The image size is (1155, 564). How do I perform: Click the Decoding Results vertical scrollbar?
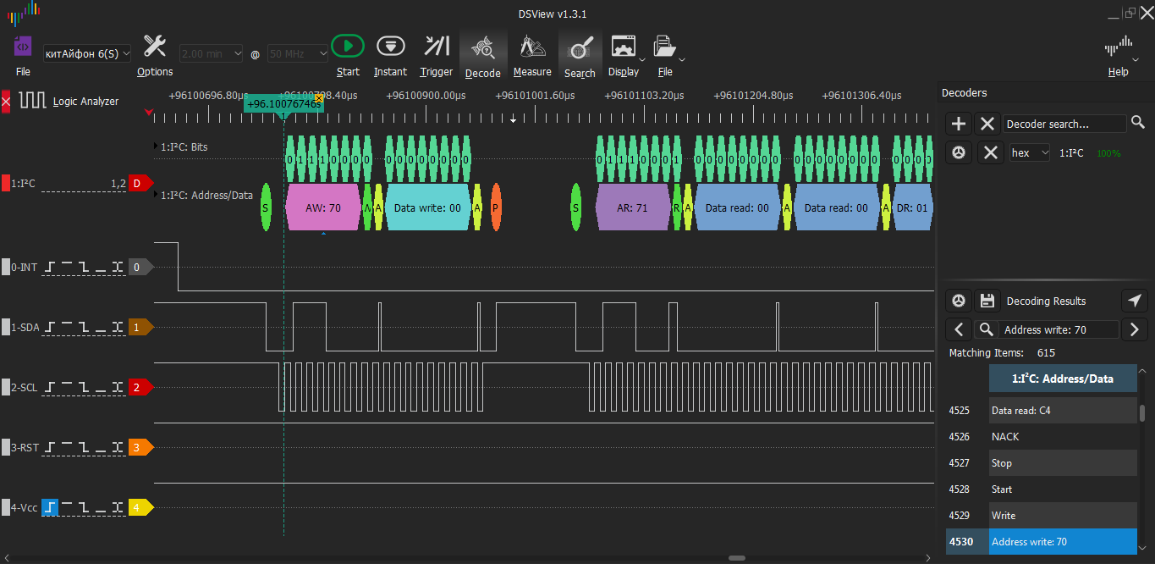(x=1142, y=412)
